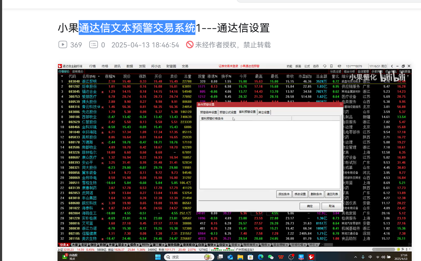Click the 删除条件 button
Image resolution: width=421 pixels, height=261 pixels.
[316, 194]
